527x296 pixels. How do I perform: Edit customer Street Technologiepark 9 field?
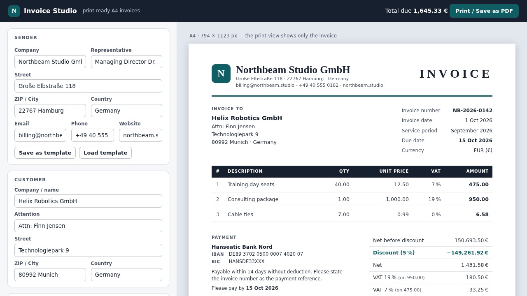[x=88, y=250]
